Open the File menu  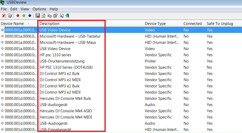click(x=4, y=9)
